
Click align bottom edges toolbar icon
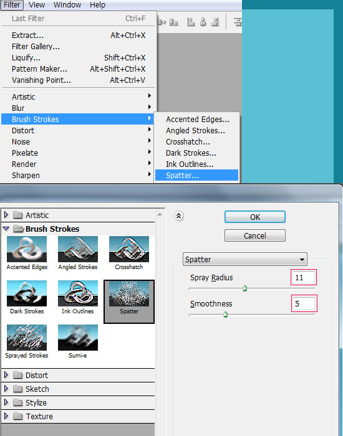pos(174,22)
